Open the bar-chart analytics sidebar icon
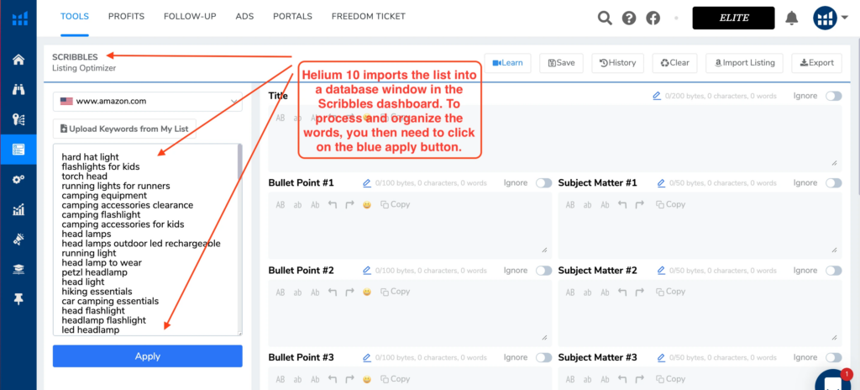This screenshot has height=390, width=860. tap(18, 209)
